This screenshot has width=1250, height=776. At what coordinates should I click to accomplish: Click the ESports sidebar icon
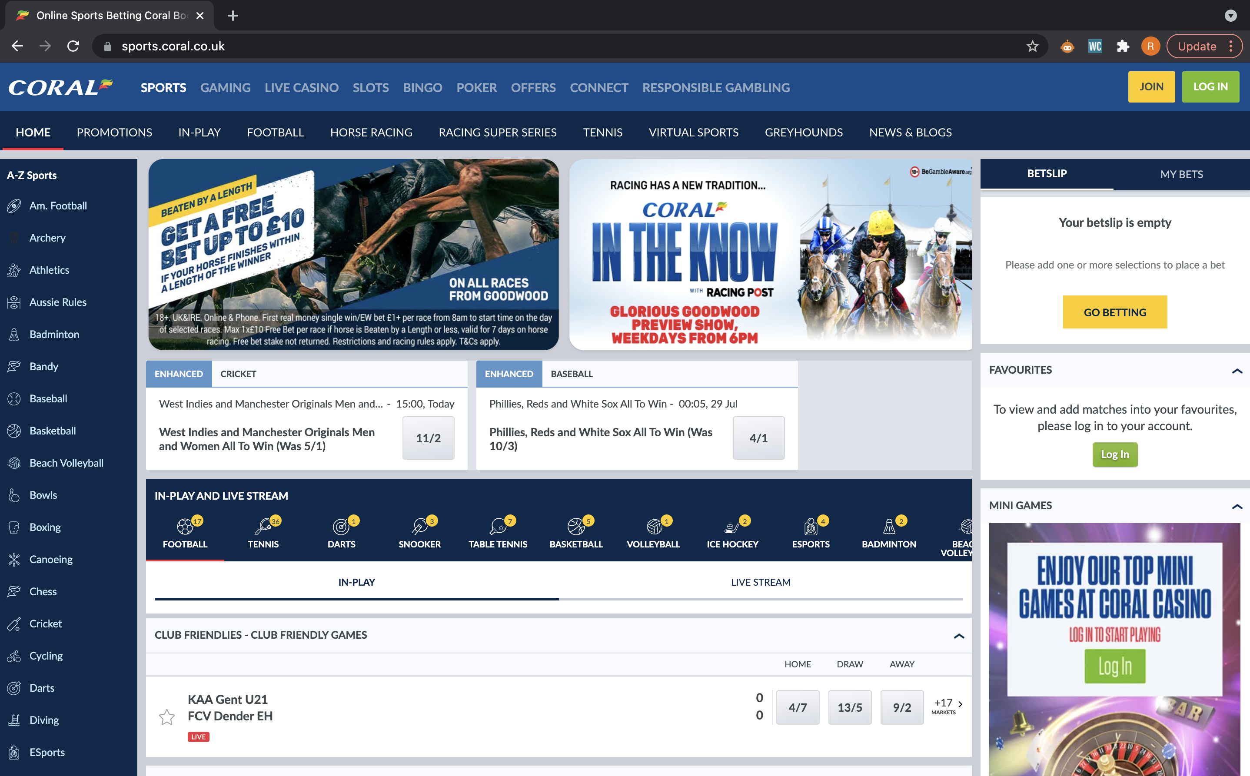[14, 753]
